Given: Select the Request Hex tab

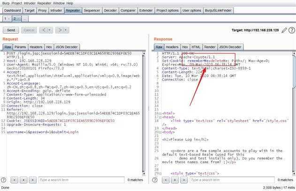Looking at the screenshot, I should pyautogui.click(x=49, y=47).
